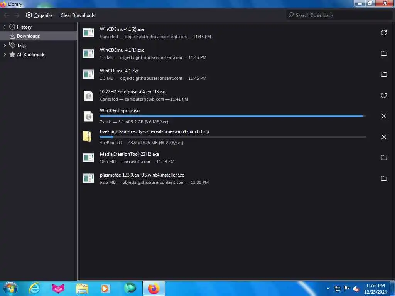Click Clear Downloads button
Screen dimensions: 395x296
click(x=78, y=15)
